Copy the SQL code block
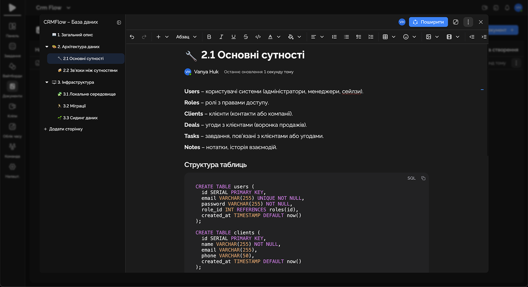This screenshot has width=528, height=287. 423,178
